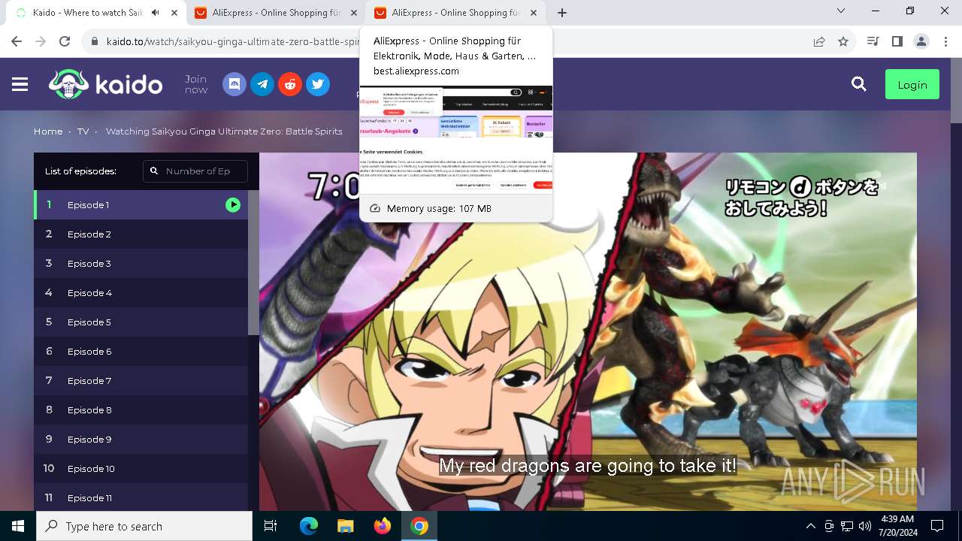Go back to the previous page

click(17, 41)
